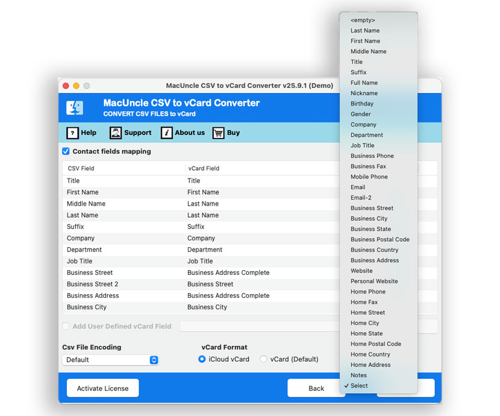Click the Job Title CSV field cell
Screen dimensions: 500x416
(80, 261)
